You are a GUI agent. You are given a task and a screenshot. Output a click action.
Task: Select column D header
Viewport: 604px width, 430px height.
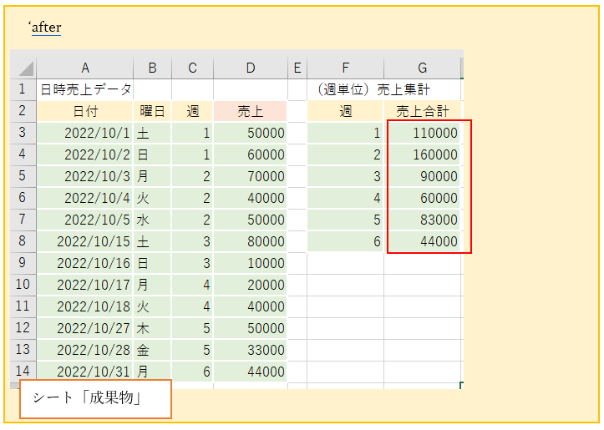point(250,68)
